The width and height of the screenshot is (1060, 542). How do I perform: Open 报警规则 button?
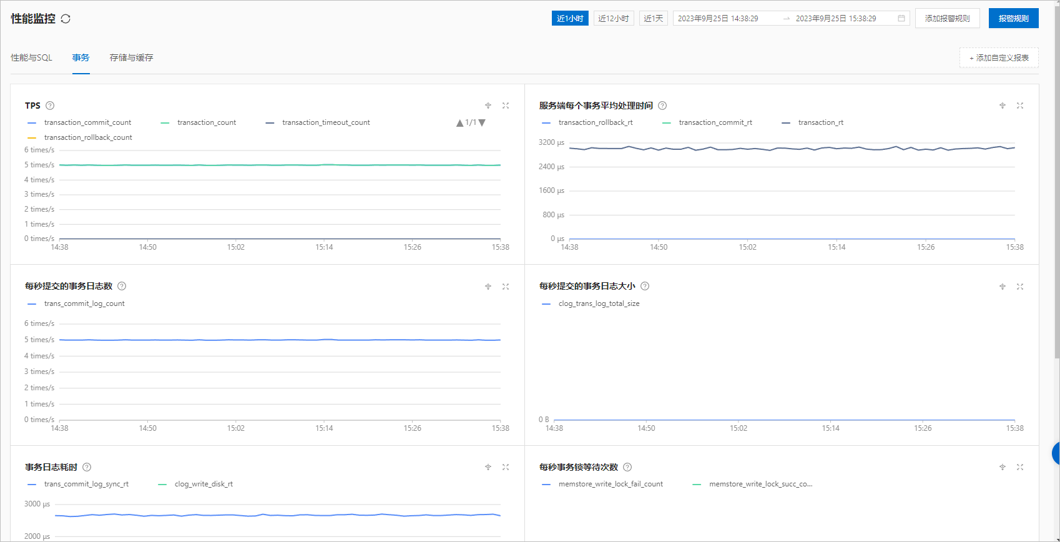tap(1014, 19)
